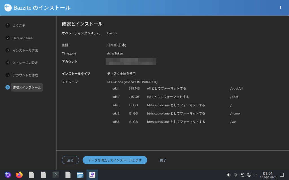Screen dimensions: 289x180
Task: Switch to アカウントを作成 step
Action: point(25,75)
